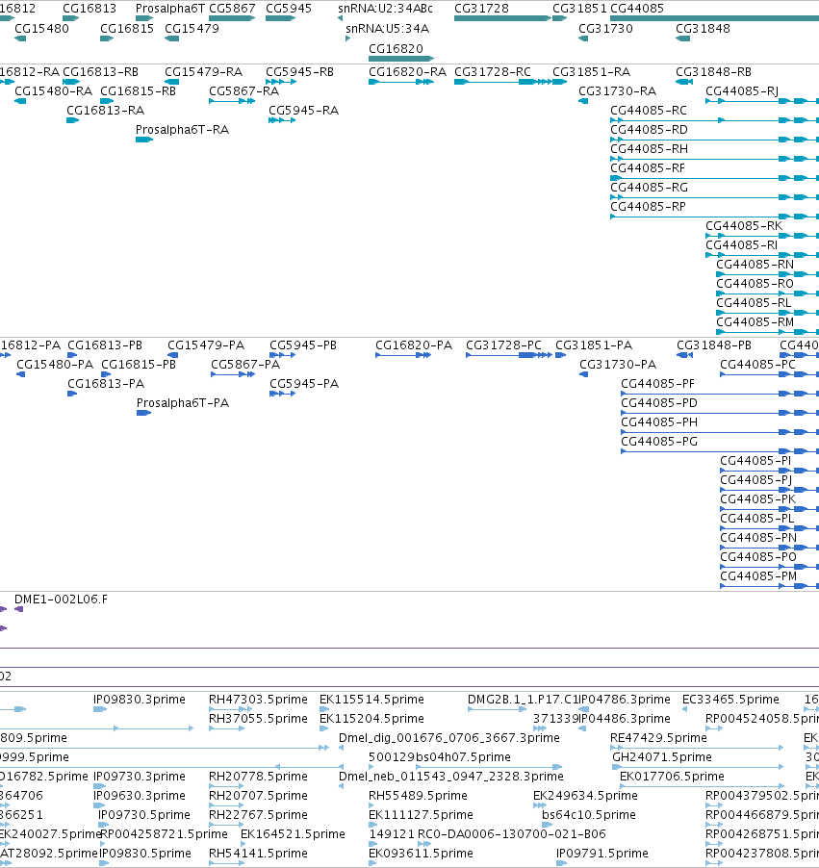Click the CG44085-PI protein label
This screenshot has width=819, height=868.
tap(755, 461)
